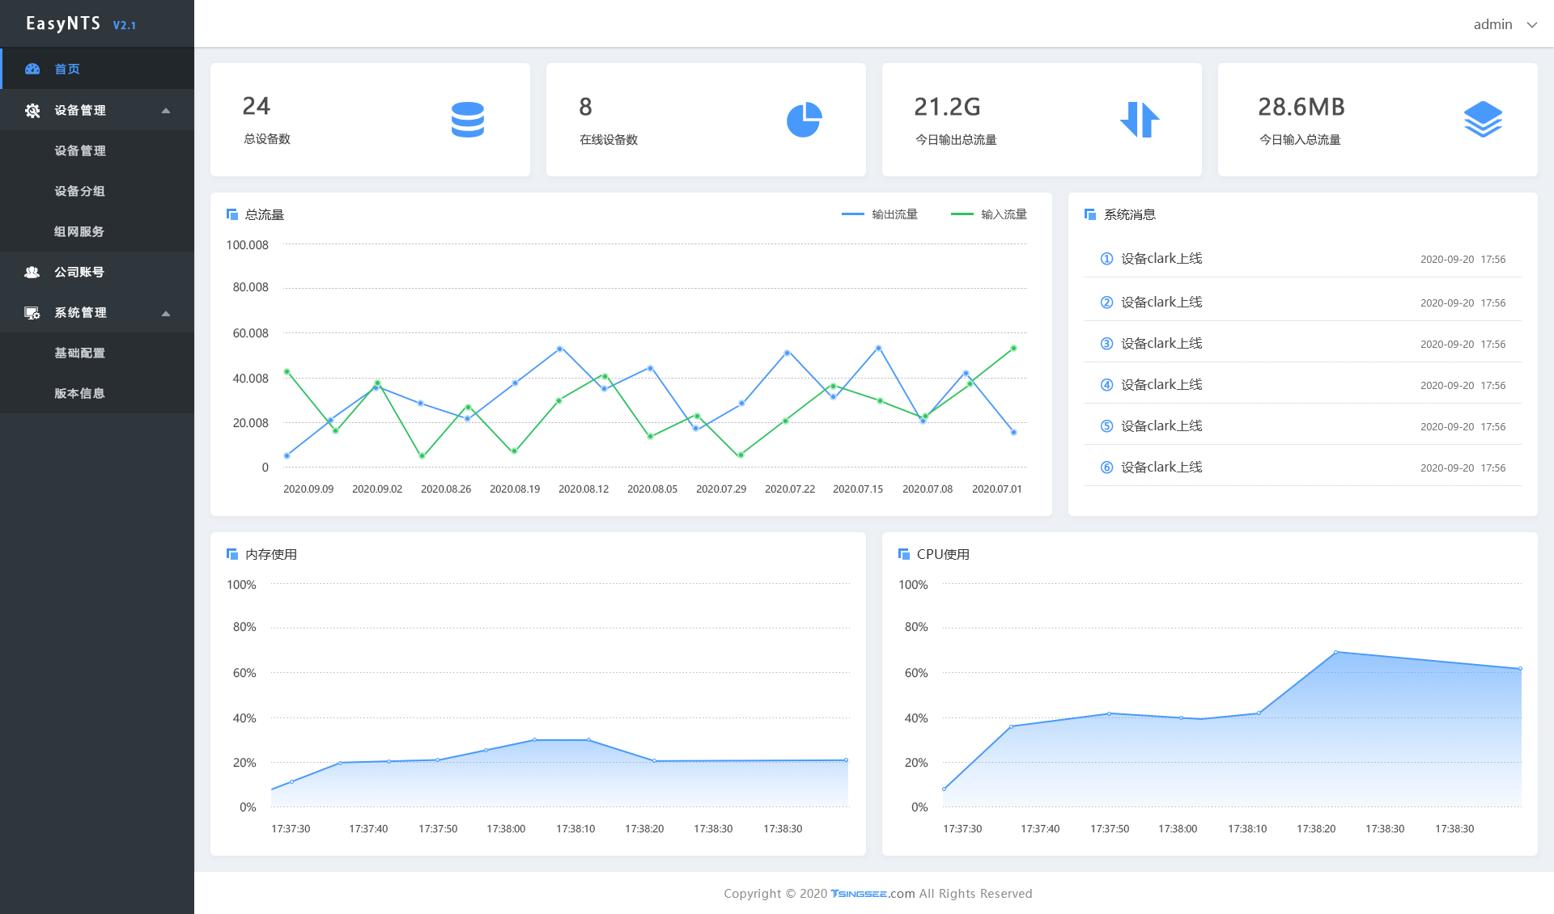The height and width of the screenshot is (914, 1554).
Task: Open the 设备分组 submenu item
Action: [79, 191]
